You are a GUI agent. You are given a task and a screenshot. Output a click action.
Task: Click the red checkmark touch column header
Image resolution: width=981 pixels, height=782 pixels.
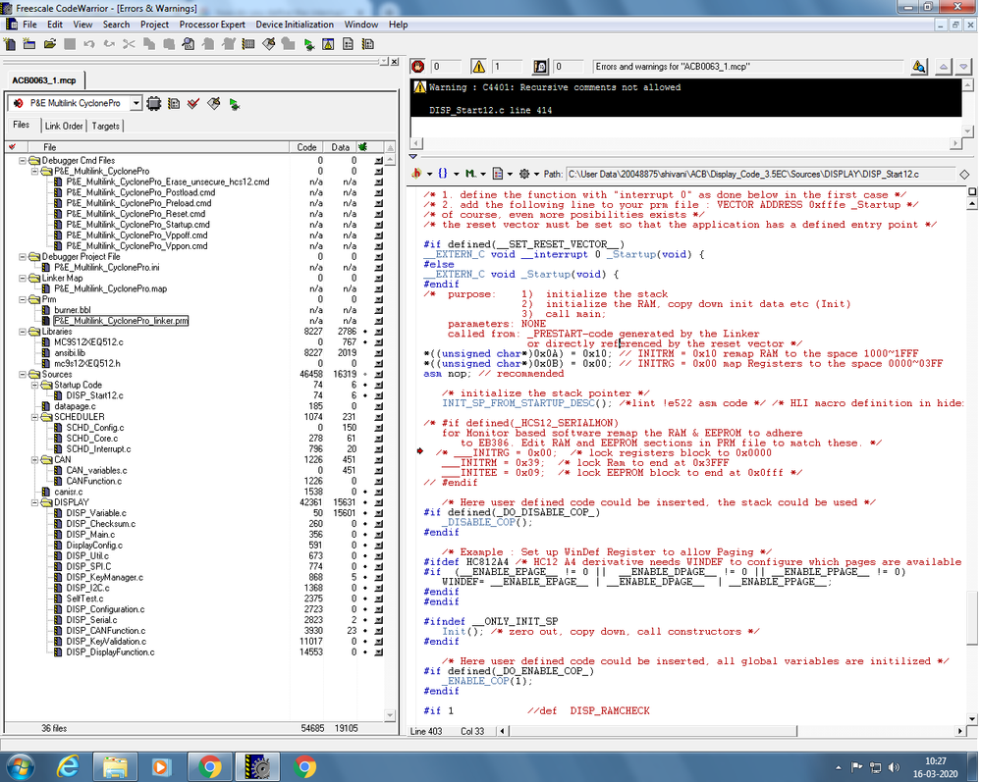[12, 147]
